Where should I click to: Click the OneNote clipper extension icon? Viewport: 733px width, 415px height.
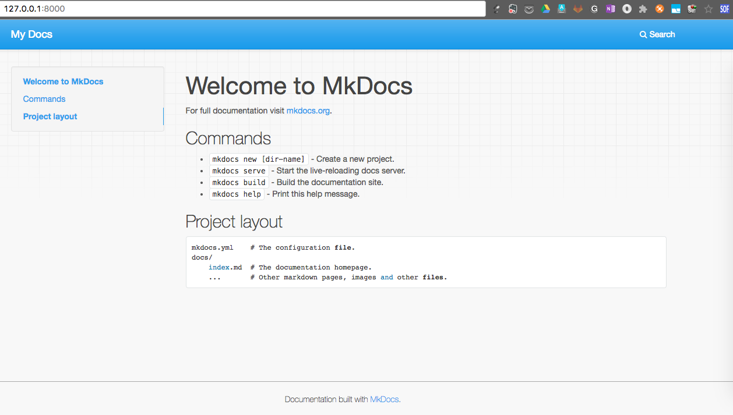(x=611, y=9)
